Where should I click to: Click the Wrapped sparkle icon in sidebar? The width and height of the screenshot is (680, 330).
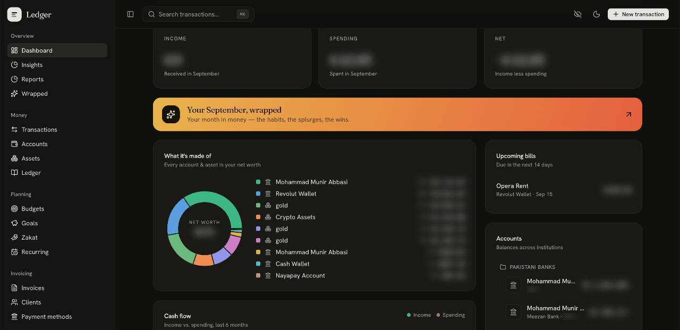tap(14, 94)
